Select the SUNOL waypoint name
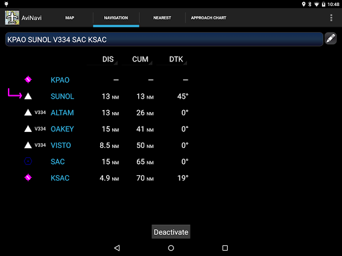The width and height of the screenshot is (342, 256). coord(62,96)
